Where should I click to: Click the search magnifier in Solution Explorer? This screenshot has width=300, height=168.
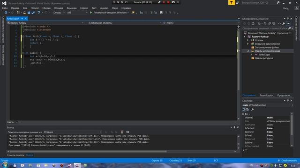coord(289,28)
